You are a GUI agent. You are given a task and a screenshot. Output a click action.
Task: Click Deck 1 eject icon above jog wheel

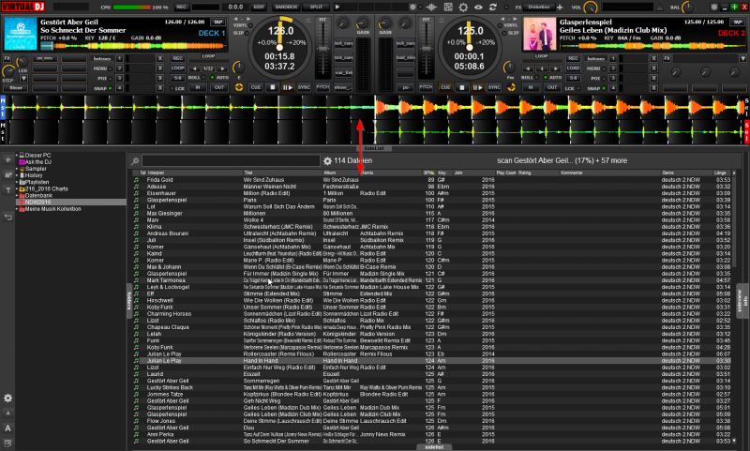tap(308, 20)
